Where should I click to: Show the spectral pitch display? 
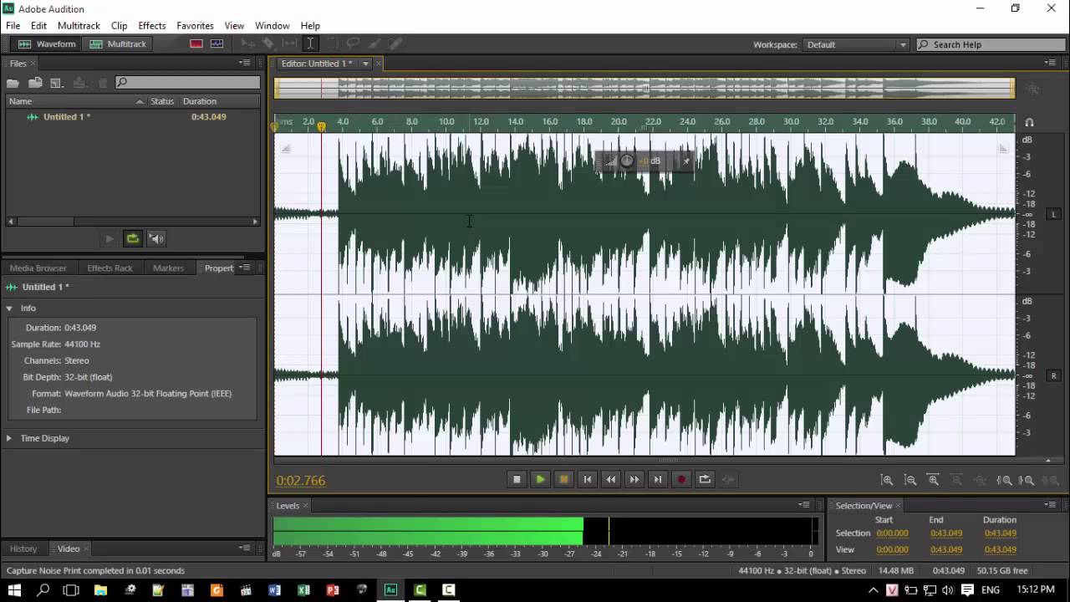pos(217,44)
